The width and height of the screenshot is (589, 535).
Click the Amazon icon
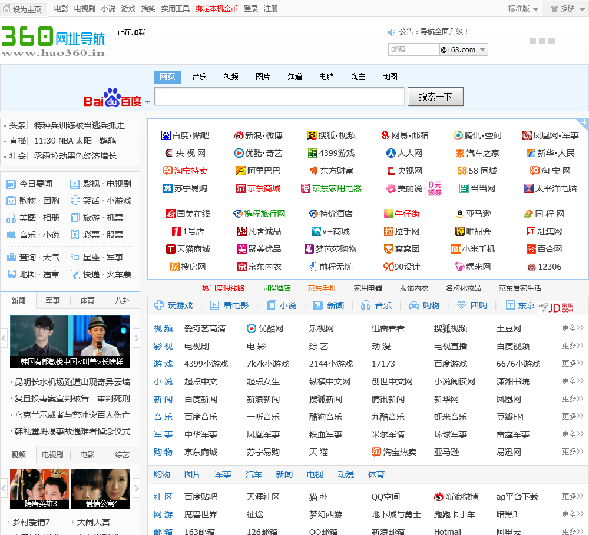(x=459, y=214)
